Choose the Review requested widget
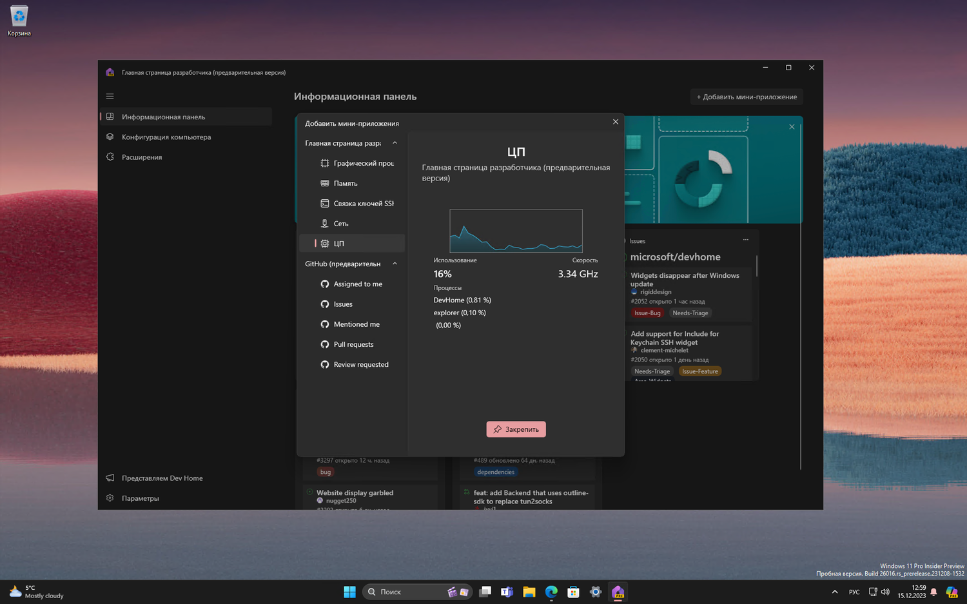Image resolution: width=967 pixels, height=604 pixels. (x=352, y=364)
